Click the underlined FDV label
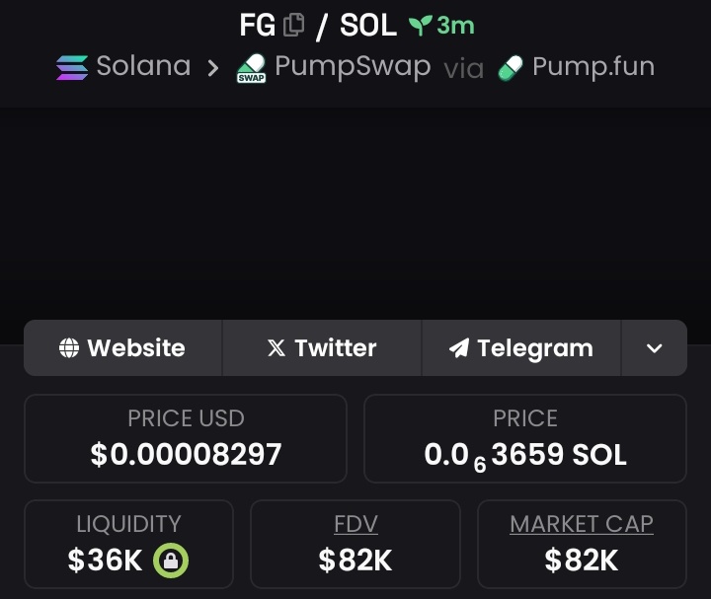 point(355,524)
